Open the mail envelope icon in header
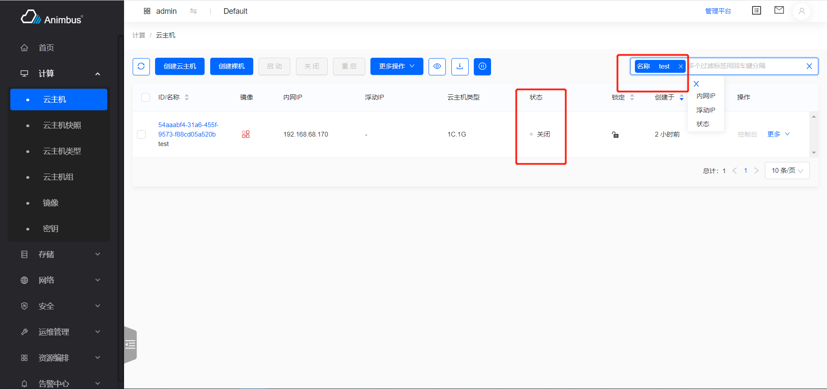The image size is (827, 389). point(779,10)
